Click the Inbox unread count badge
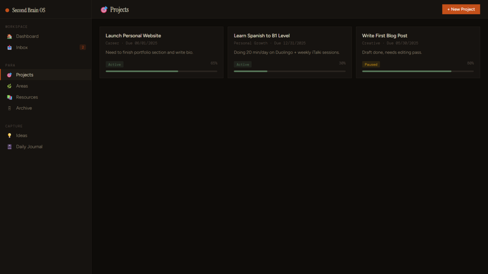Screen dimensions: 488x274 [83, 48]
